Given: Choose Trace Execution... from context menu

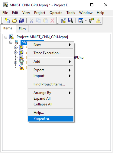Looking at the screenshot, I should click(50, 53).
